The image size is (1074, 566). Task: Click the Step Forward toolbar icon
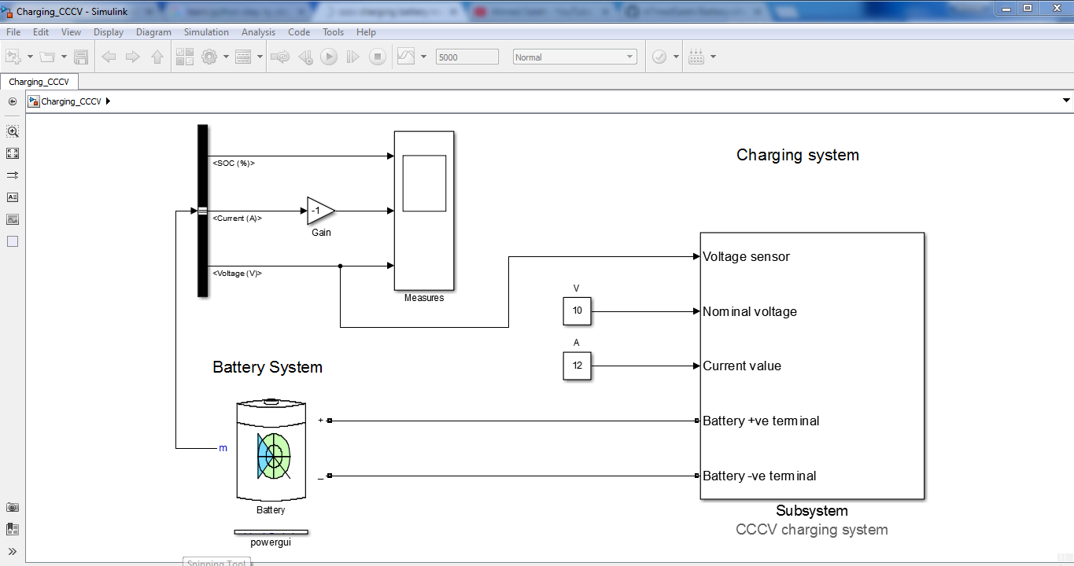[x=353, y=57]
